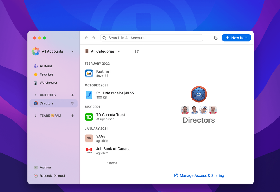The image size is (280, 192).
Task: Click the Watchtower sidebar item
Action: pyautogui.click(x=48, y=83)
